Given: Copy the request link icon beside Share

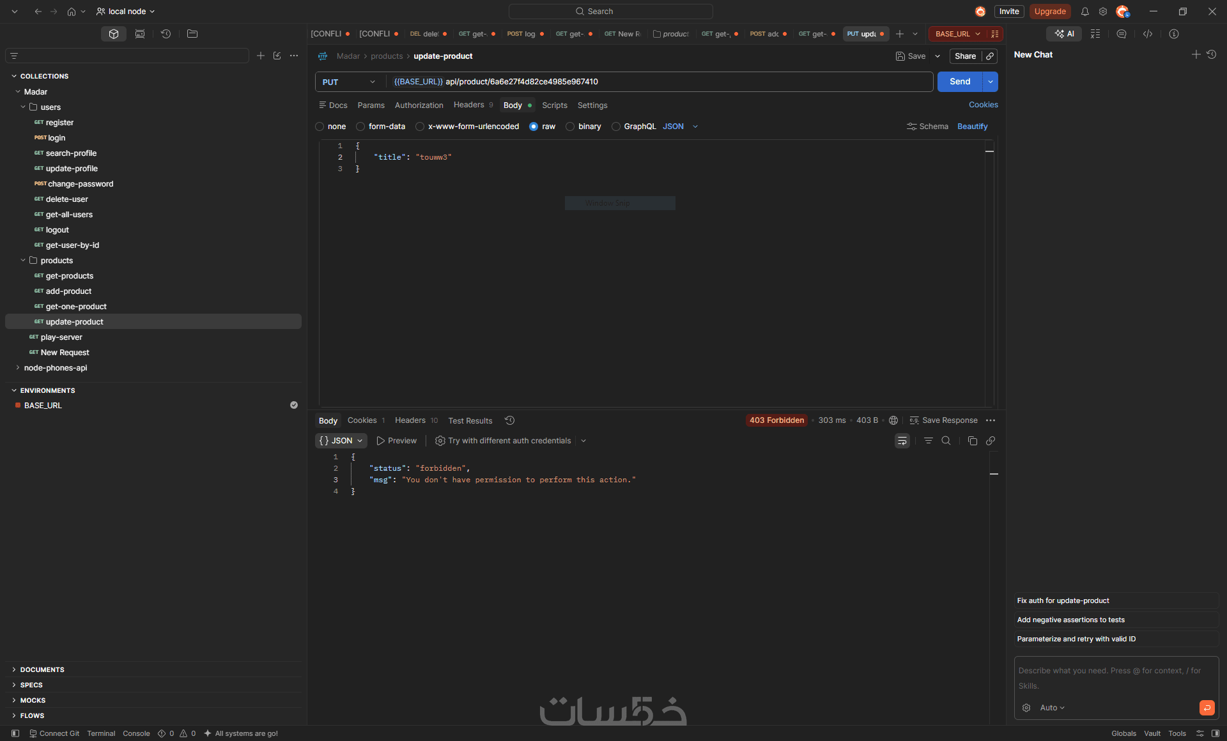Looking at the screenshot, I should point(990,56).
